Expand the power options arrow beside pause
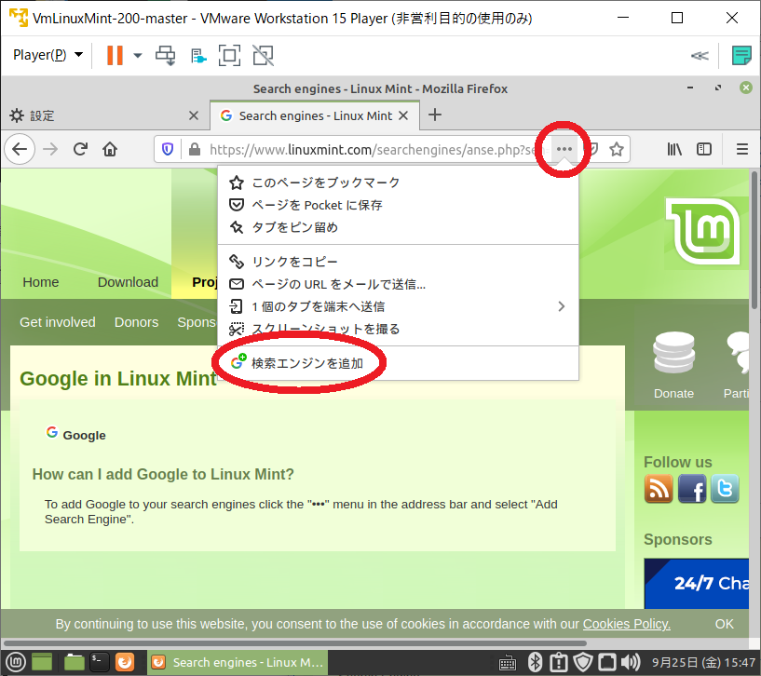The image size is (761, 676). [138, 55]
